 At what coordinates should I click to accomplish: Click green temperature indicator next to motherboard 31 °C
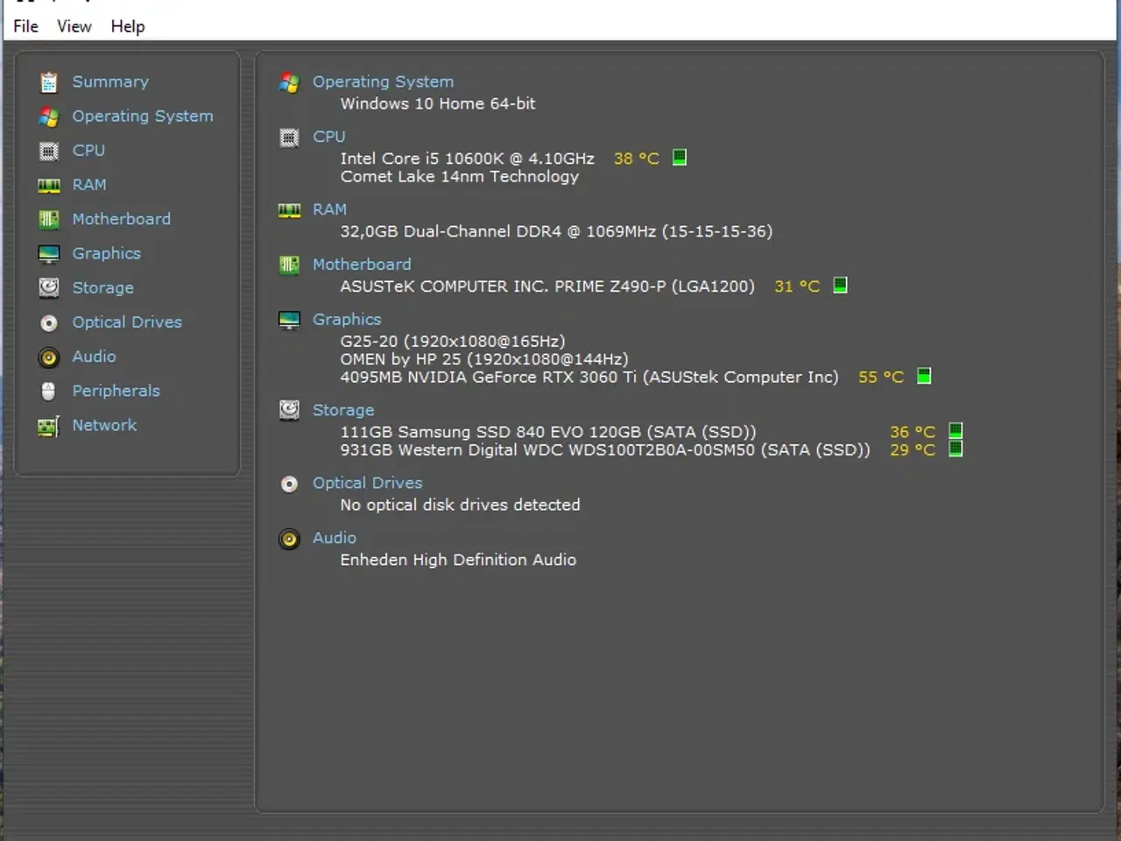pyautogui.click(x=840, y=286)
